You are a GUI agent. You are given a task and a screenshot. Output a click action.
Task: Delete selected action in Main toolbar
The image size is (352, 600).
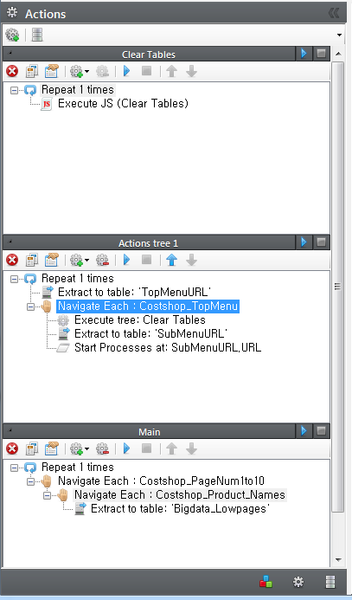point(12,448)
